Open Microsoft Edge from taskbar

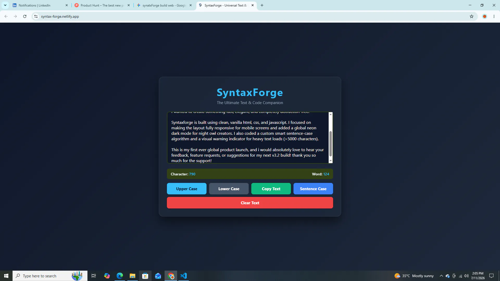tap(120, 276)
